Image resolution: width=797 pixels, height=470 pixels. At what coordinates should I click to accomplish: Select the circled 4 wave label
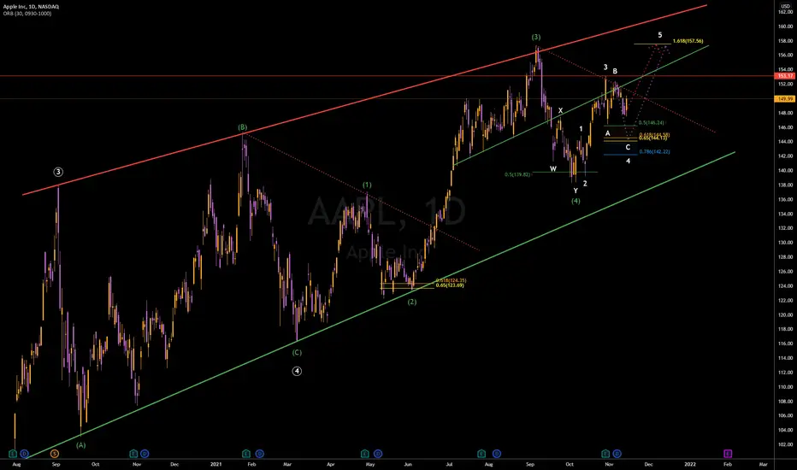tap(297, 372)
